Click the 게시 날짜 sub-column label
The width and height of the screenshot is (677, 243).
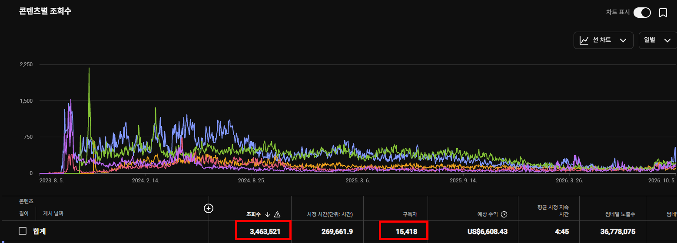[x=53, y=214]
